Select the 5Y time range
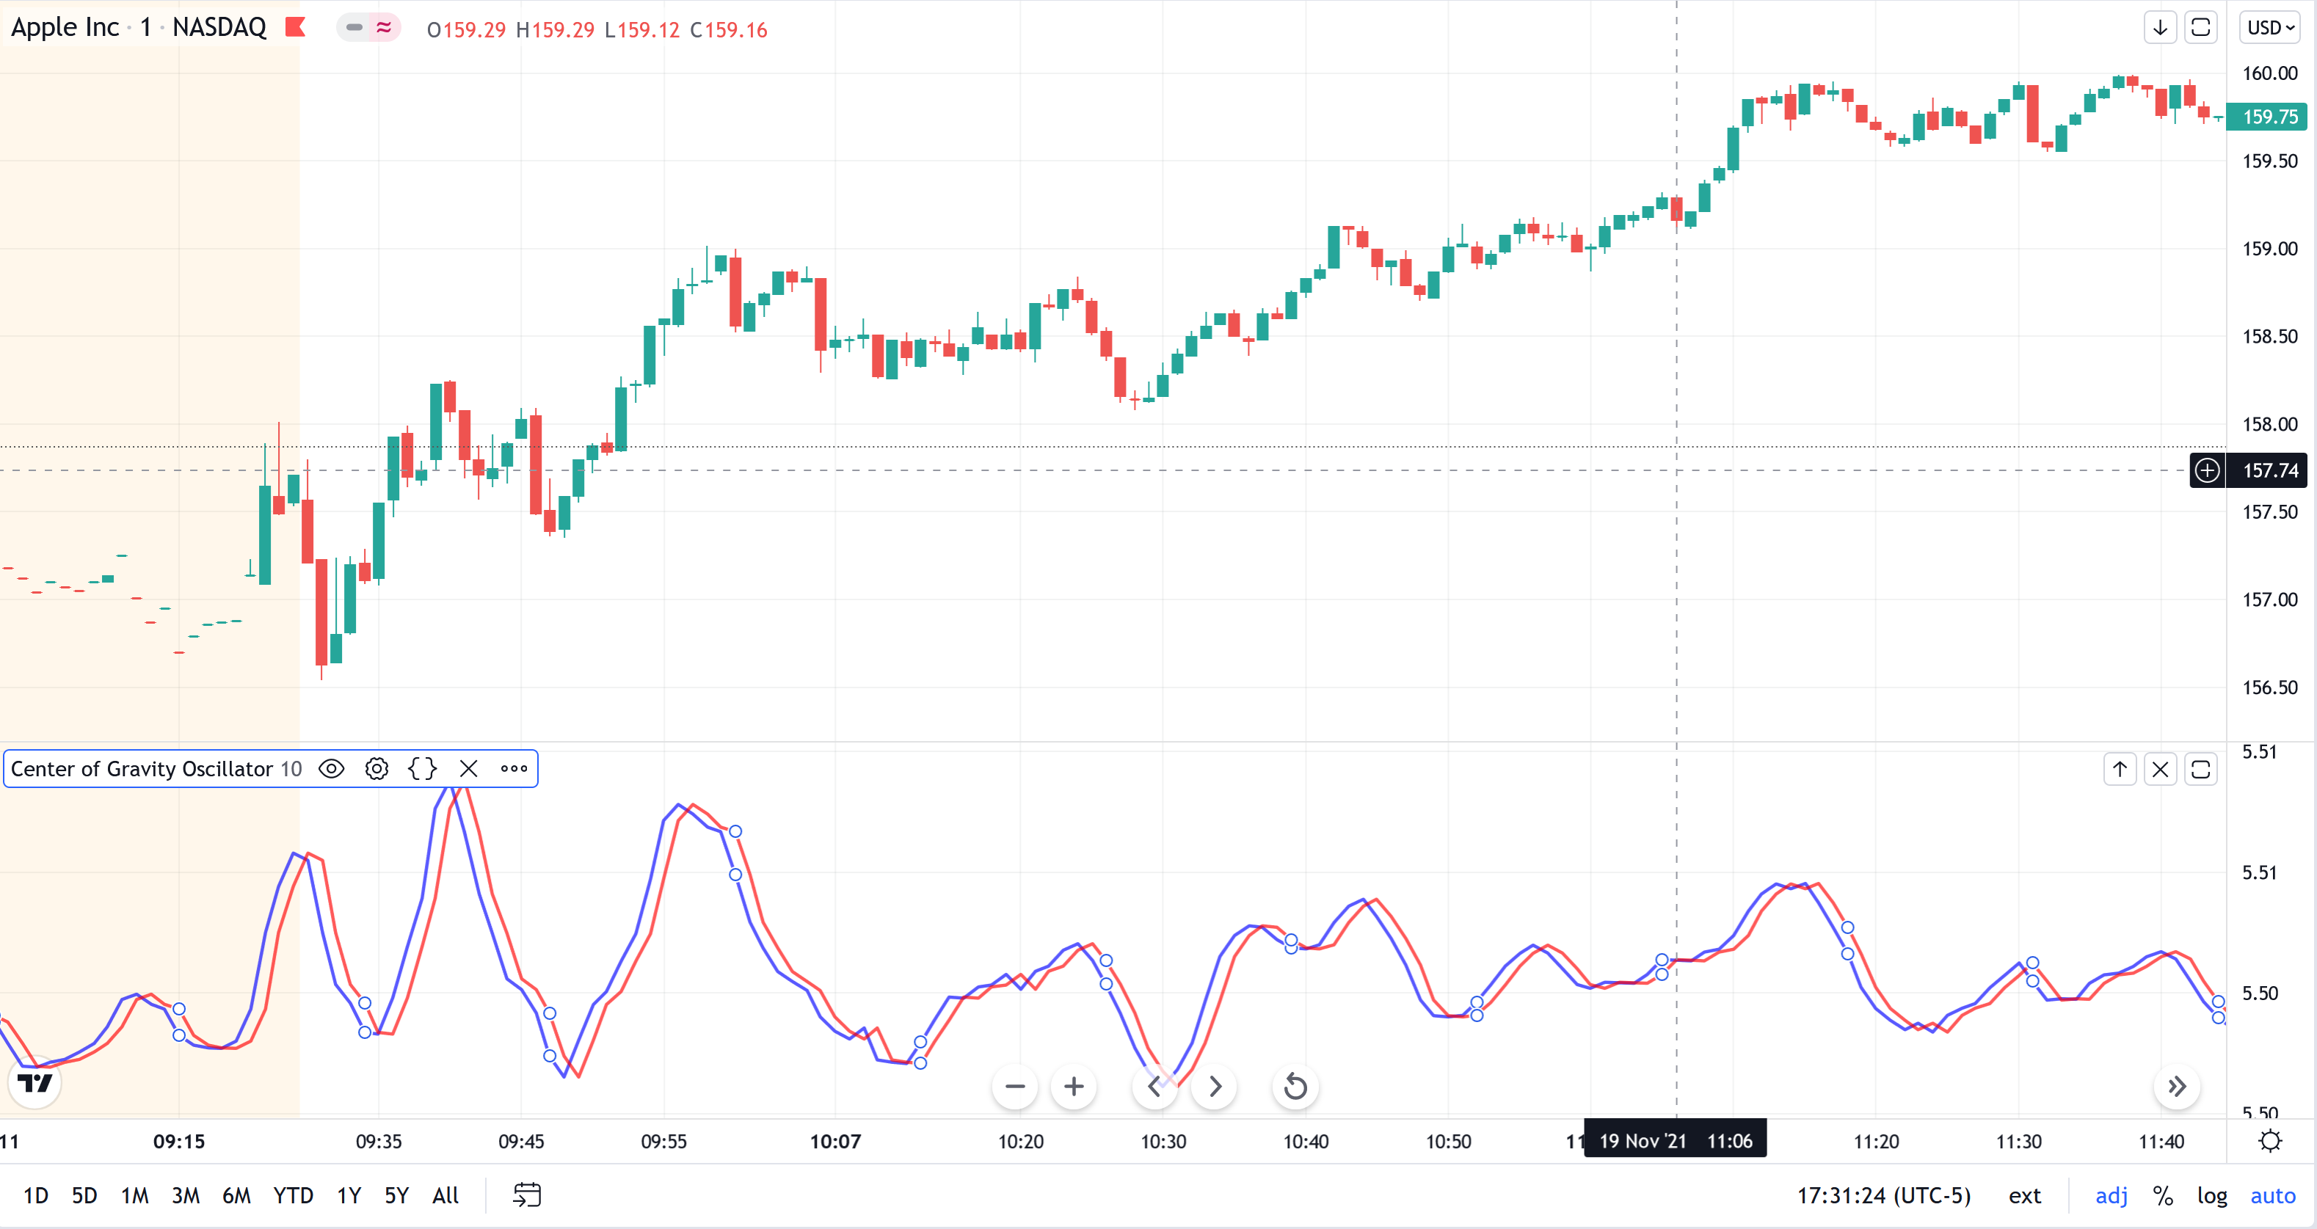2317x1229 pixels. pyautogui.click(x=396, y=1196)
